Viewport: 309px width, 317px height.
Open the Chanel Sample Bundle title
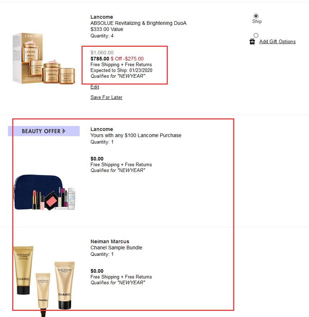[116, 248]
